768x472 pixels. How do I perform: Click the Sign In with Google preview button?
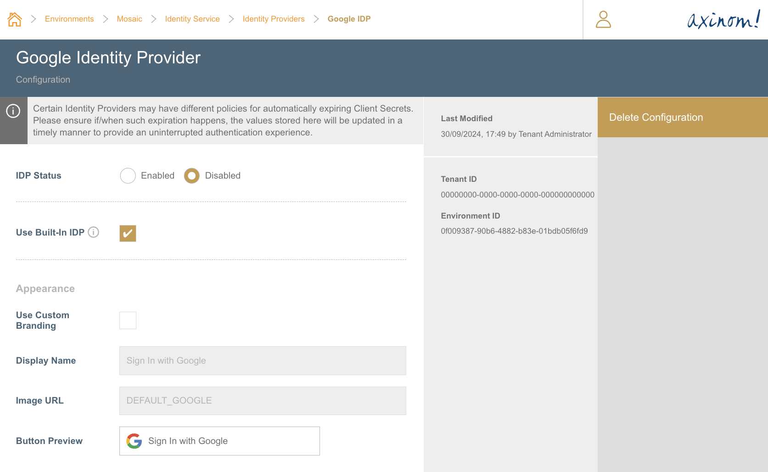click(x=219, y=441)
